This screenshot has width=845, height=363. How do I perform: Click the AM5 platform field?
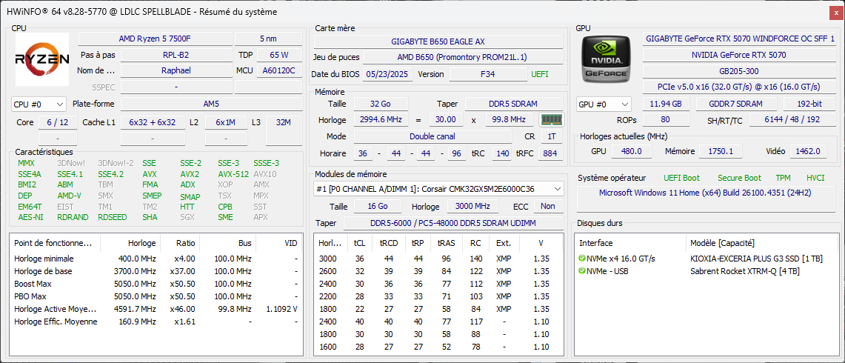(x=211, y=104)
